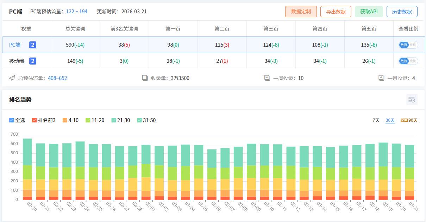Viewport: 426px width, 222px height.
Task: Click the 移动端 row label
Action: (x=17, y=61)
